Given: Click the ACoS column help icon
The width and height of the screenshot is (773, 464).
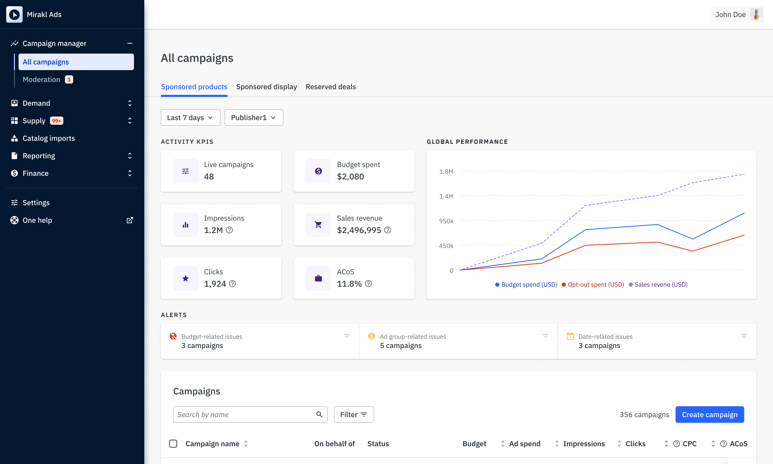Looking at the screenshot, I should point(723,444).
